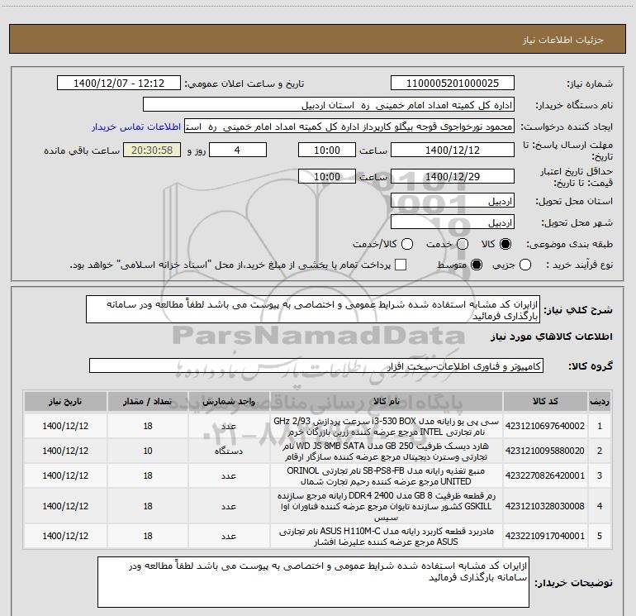Select the کالا radio button
This screenshot has width=636, height=616.
coord(505,244)
